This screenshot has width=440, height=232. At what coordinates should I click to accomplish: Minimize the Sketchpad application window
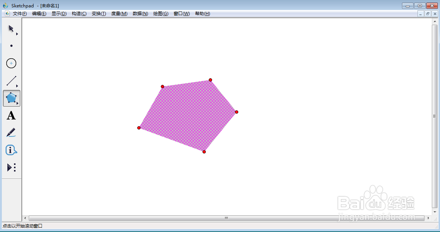(x=408, y=6)
